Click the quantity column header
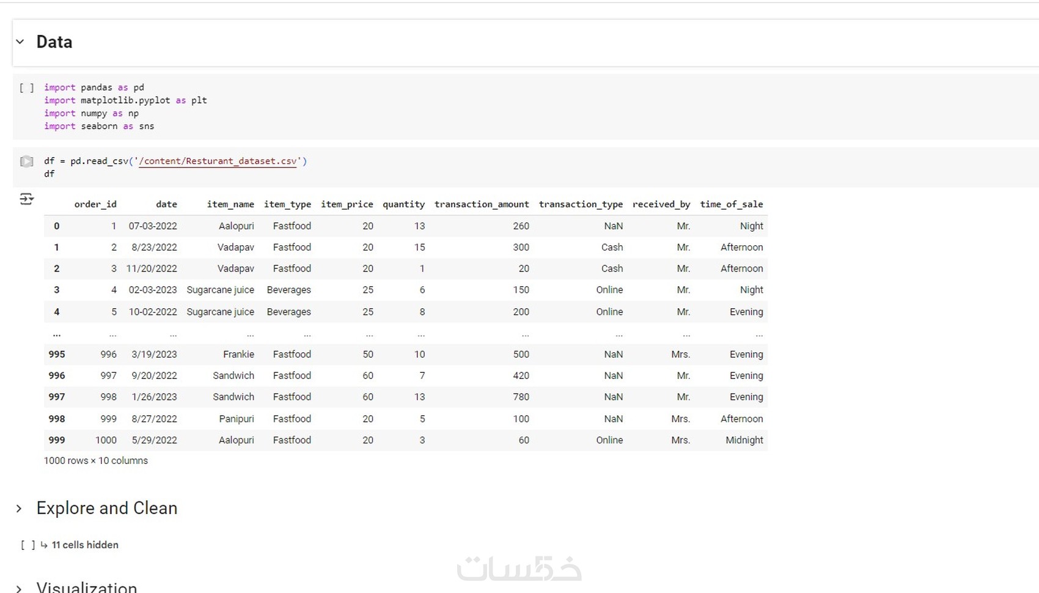 [404, 204]
